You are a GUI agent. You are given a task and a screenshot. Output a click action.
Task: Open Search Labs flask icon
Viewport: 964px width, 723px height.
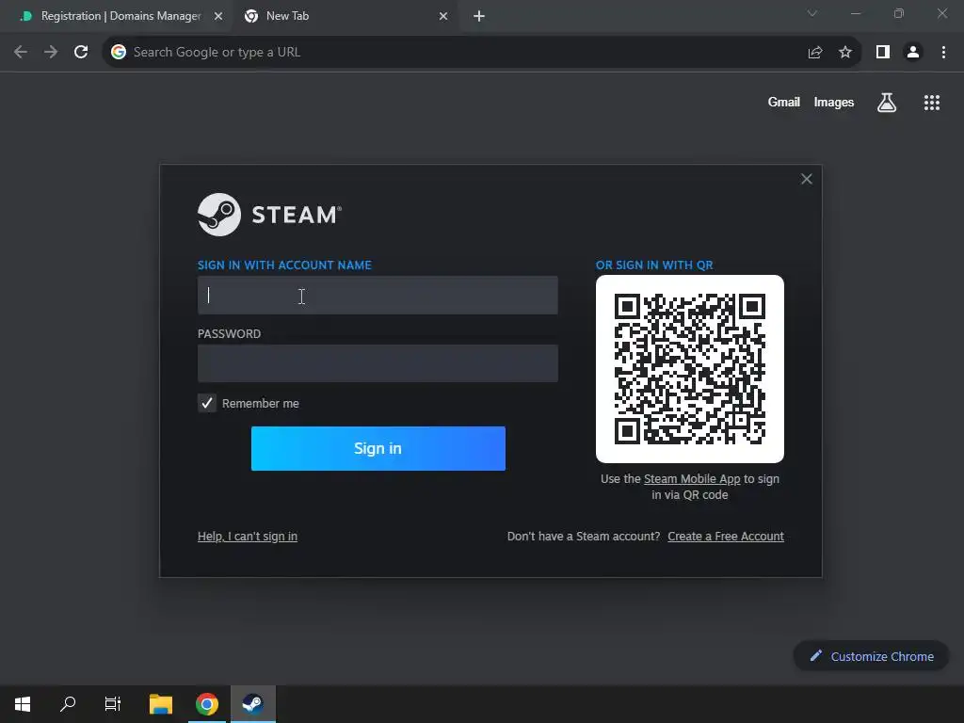[x=887, y=103]
